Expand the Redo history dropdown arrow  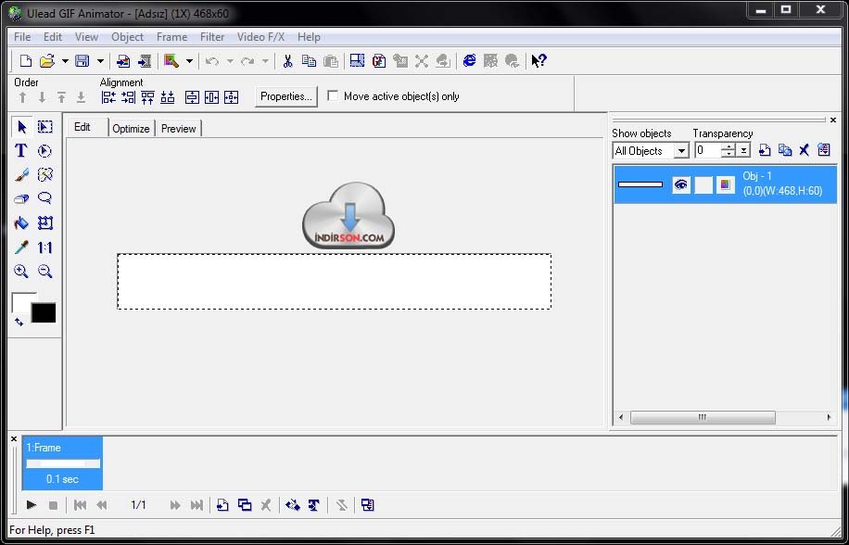coord(265,61)
